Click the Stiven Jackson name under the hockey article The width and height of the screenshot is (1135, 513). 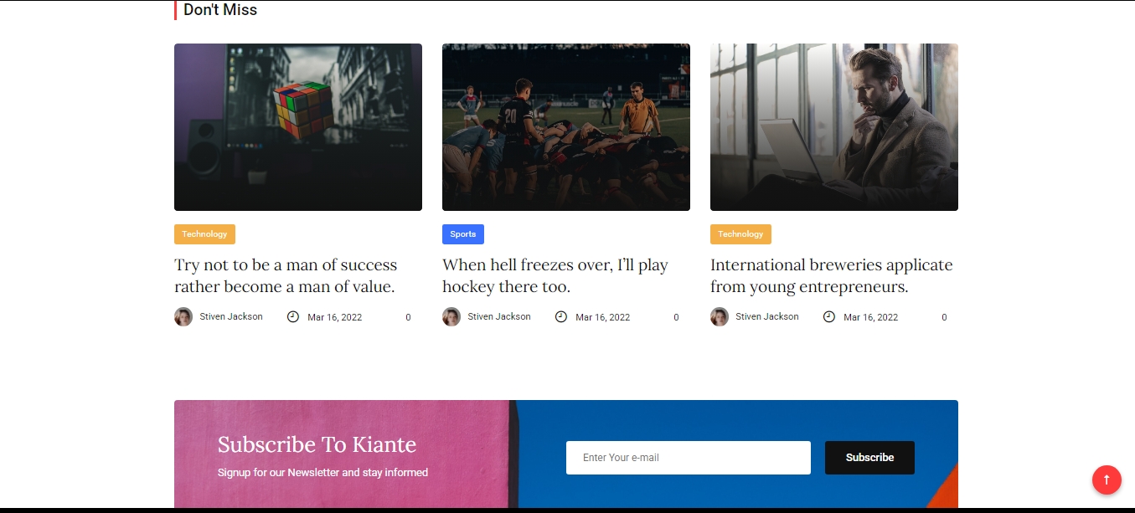[499, 317]
